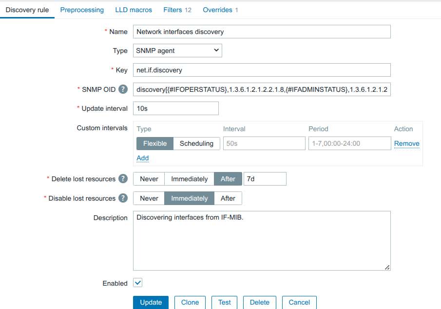Set Disable lost resources to After

[x=228, y=198]
